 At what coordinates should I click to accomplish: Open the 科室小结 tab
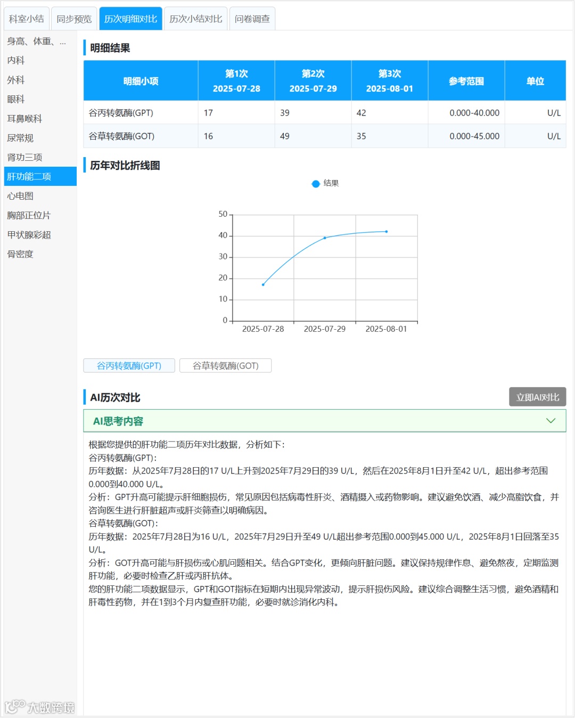pos(27,19)
